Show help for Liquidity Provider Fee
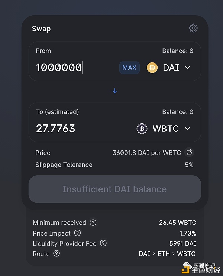 click(103, 243)
